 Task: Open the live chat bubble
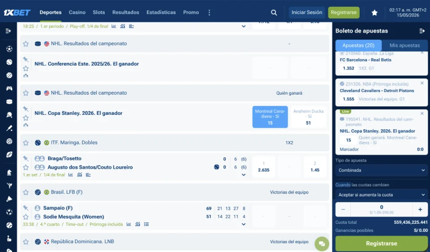(322, 243)
